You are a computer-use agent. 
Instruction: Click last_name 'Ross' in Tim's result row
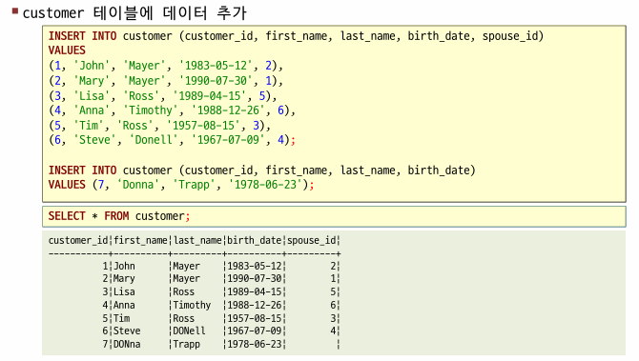tap(184, 318)
